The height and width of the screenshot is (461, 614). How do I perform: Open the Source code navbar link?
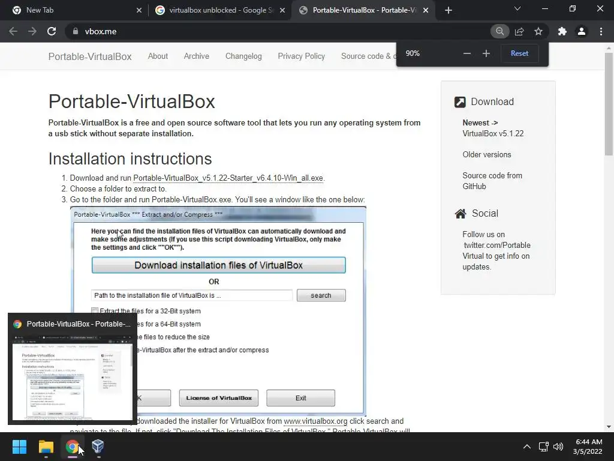pos(368,56)
